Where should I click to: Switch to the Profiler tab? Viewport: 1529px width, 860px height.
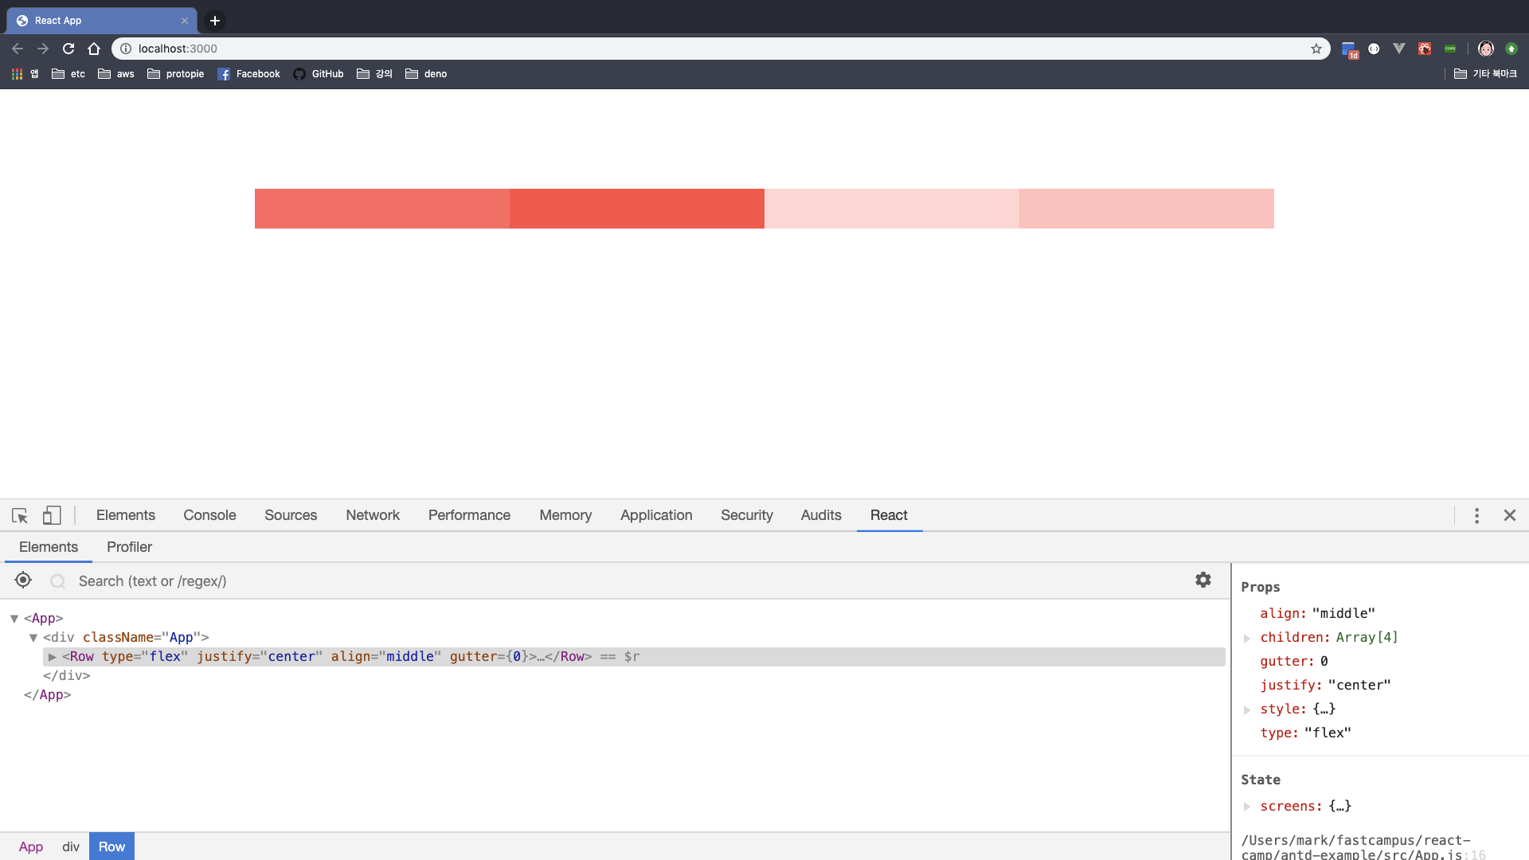point(129,548)
